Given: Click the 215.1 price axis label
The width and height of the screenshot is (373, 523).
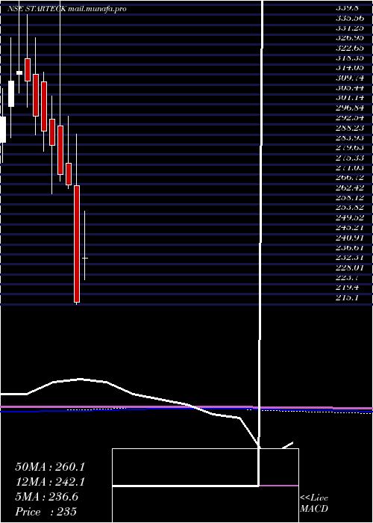Looking at the screenshot, I should click(348, 297).
